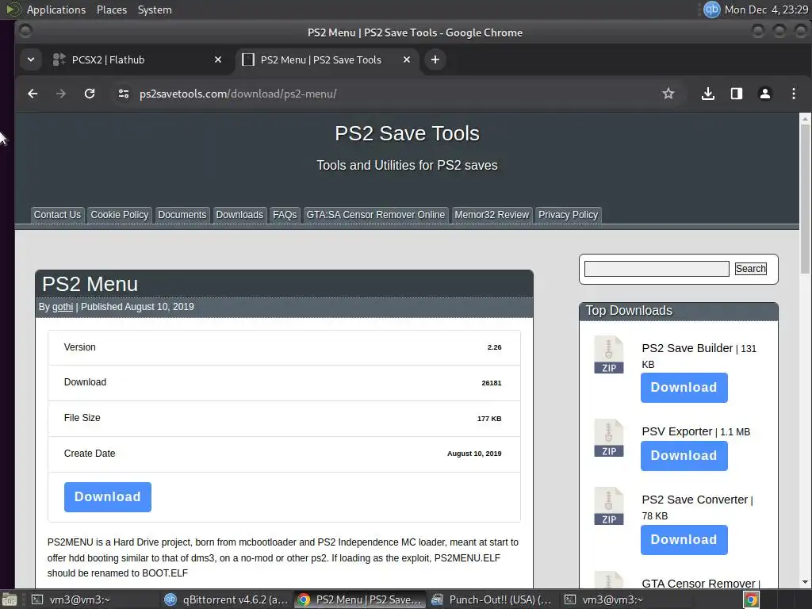Open the Places menu
Image resolution: width=812 pixels, height=609 pixels.
click(111, 10)
